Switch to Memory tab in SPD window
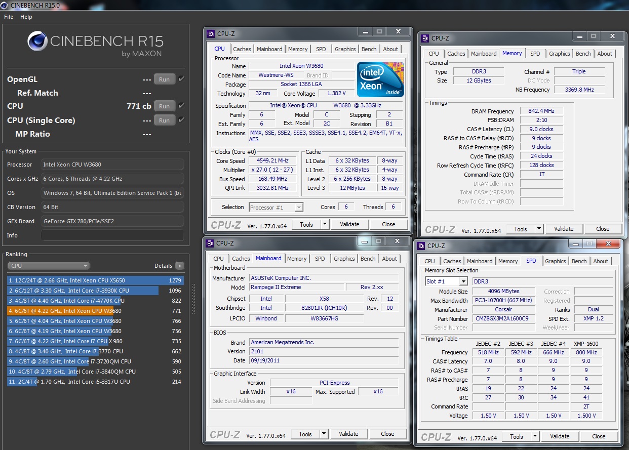 (x=508, y=261)
